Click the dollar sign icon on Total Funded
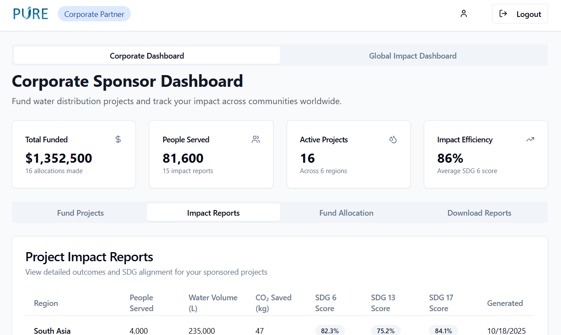This screenshot has height=335, width=561. click(x=118, y=139)
